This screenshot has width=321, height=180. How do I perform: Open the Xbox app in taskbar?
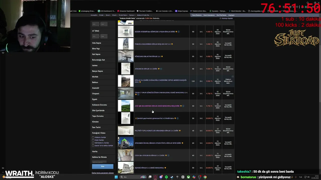(x=188, y=177)
